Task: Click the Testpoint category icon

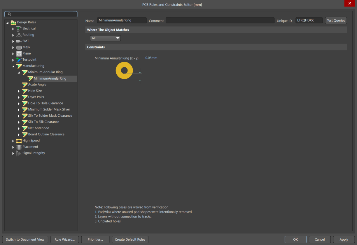Action: (x=19, y=60)
